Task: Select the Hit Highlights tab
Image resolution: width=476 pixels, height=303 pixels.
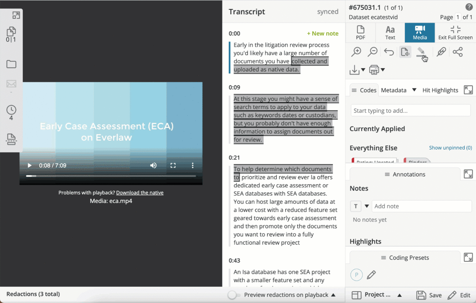Action: (x=440, y=90)
